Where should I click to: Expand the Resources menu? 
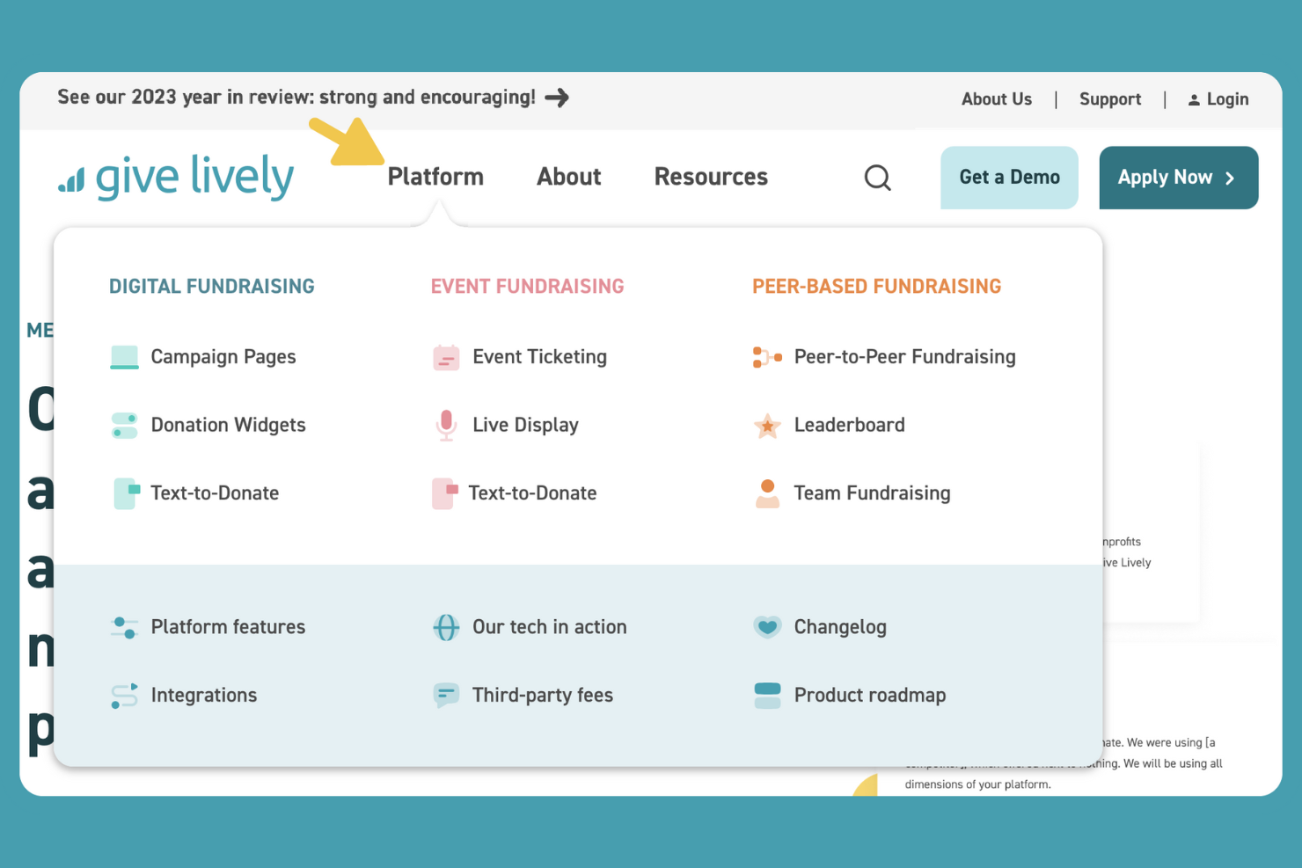(x=710, y=177)
